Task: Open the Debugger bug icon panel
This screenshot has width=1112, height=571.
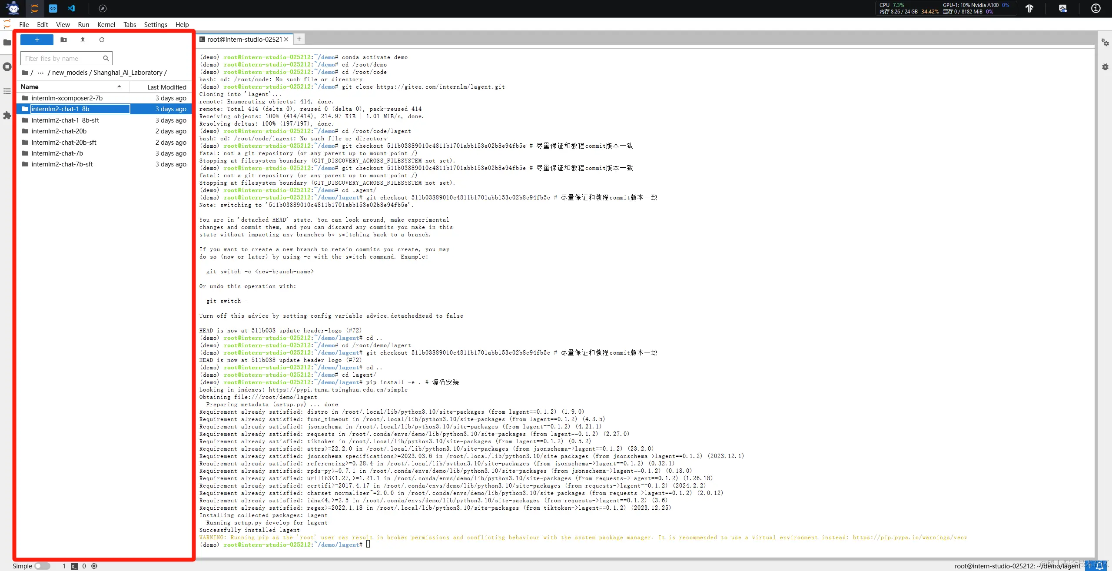Action: pos(1105,66)
